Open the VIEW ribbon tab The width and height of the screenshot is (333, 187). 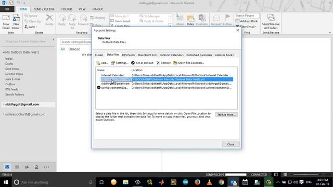[82, 9]
